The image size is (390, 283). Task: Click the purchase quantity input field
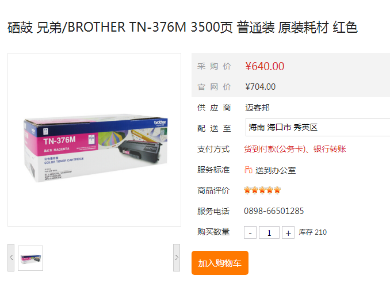[x=269, y=232]
